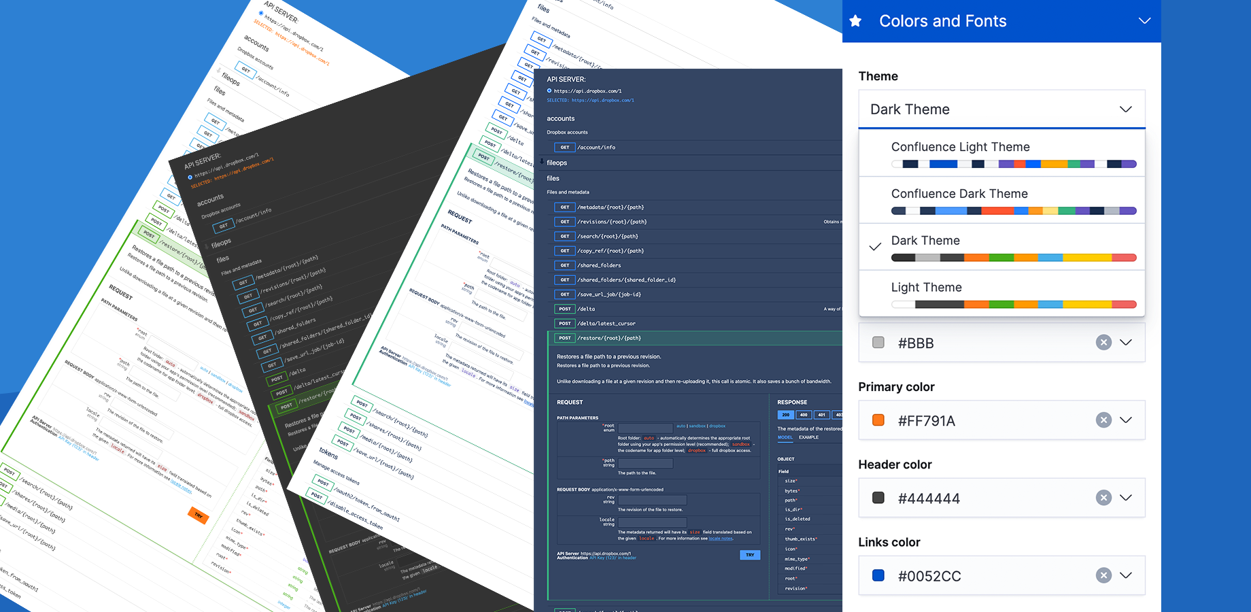Expand the Header color dropdown arrow
This screenshot has width=1251, height=612.
1126,498
